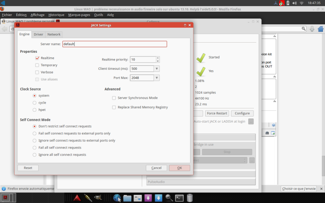Enable Server Synchronous Mode

[x=114, y=98]
